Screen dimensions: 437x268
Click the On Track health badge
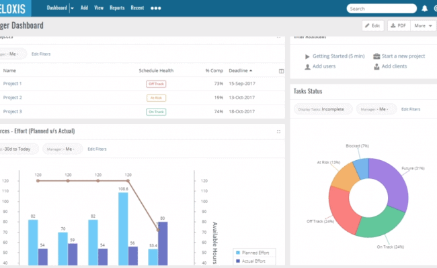(156, 112)
